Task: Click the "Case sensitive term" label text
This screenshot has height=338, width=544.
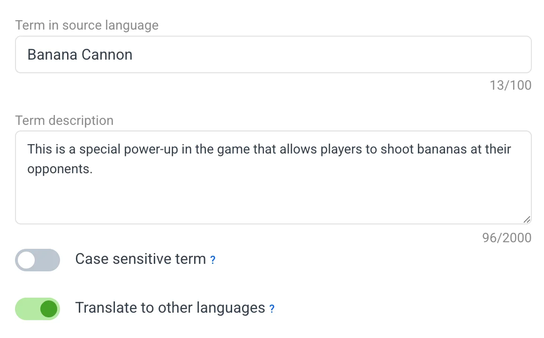Action: coord(140,259)
